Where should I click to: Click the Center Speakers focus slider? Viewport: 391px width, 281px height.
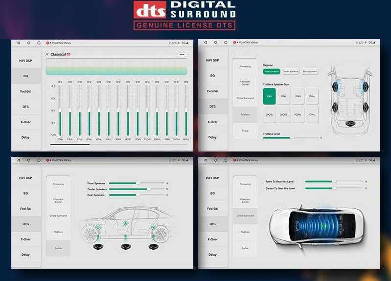(x=137, y=189)
